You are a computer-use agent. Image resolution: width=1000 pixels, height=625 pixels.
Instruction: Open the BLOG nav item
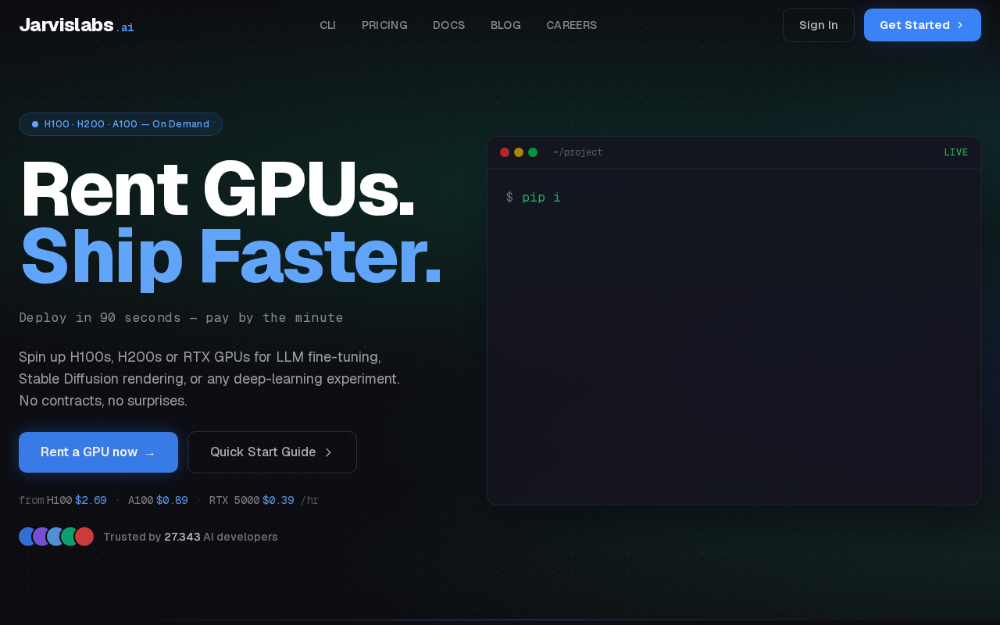pyautogui.click(x=505, y=25)
